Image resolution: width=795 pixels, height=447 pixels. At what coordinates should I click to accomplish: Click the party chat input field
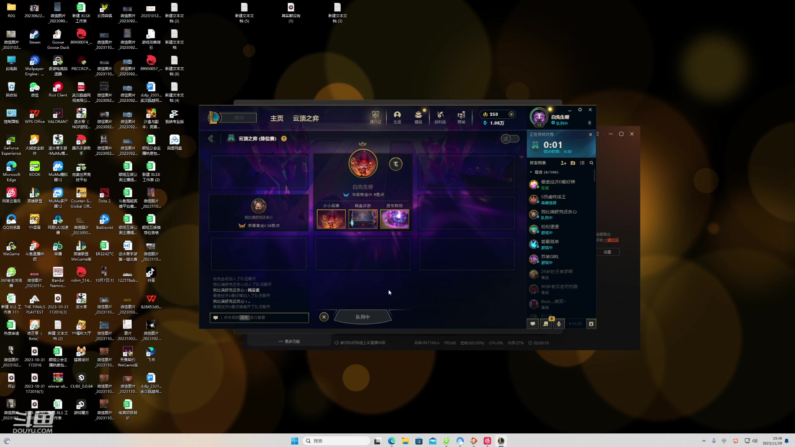(259, 317)
